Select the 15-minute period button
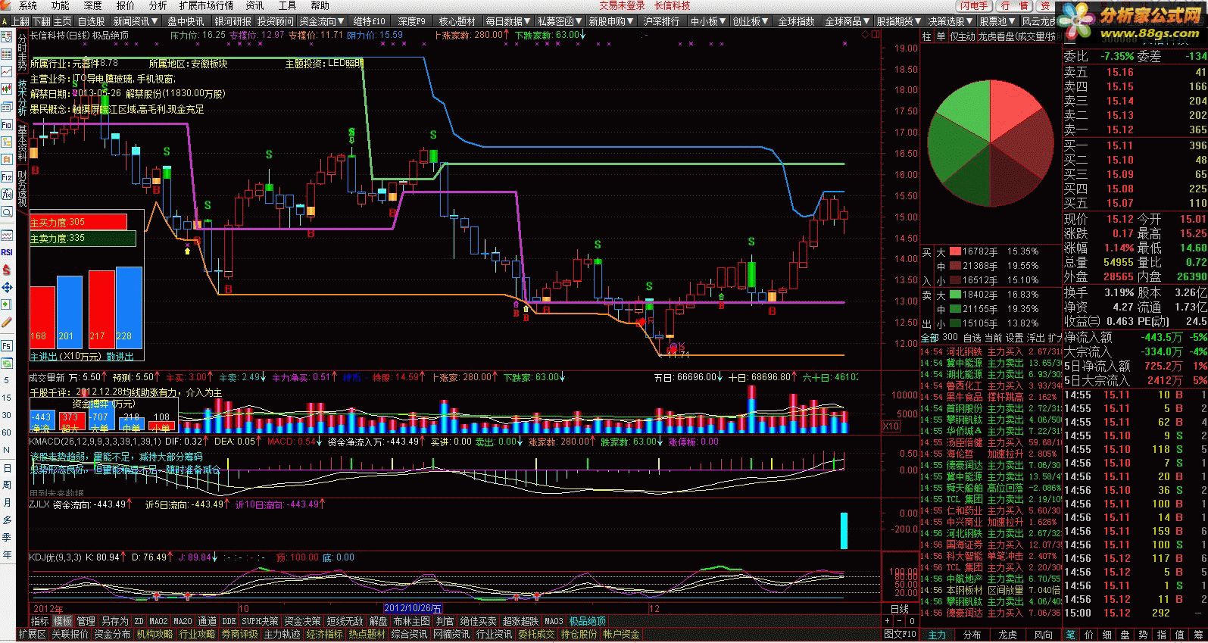Screen dimensions: 1208x643 pyautogui.click(x=7, y=397)
